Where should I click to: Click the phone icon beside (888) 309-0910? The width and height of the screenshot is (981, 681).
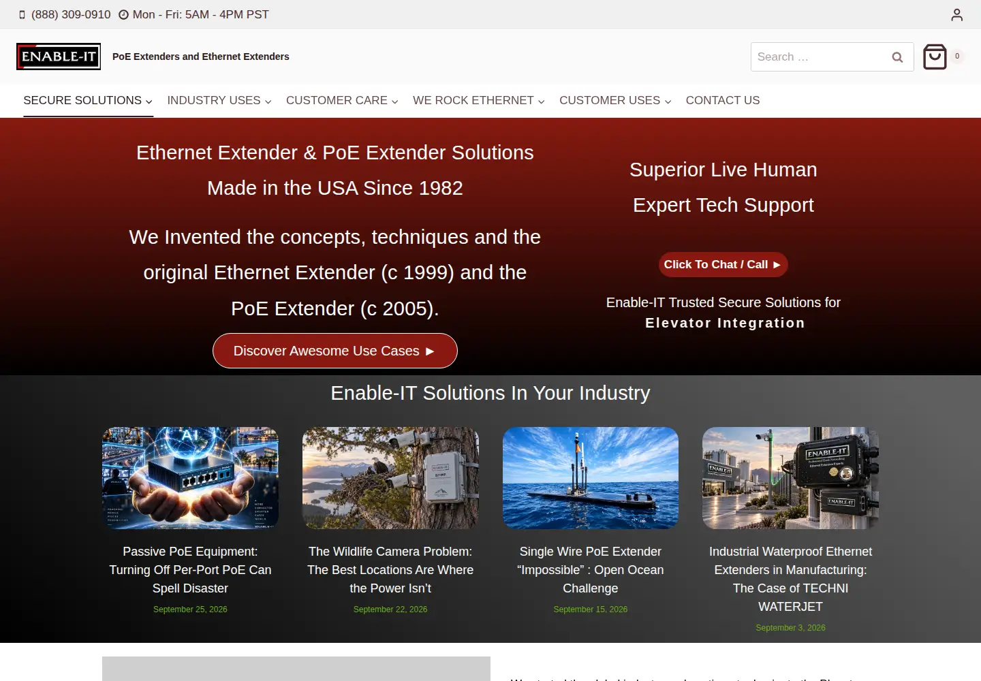(x=22, y=15)
